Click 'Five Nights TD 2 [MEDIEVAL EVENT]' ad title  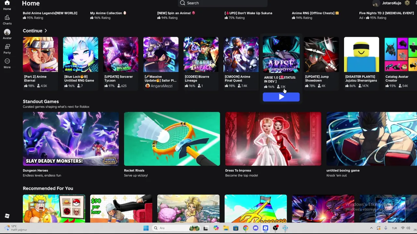tap(386, 13)
